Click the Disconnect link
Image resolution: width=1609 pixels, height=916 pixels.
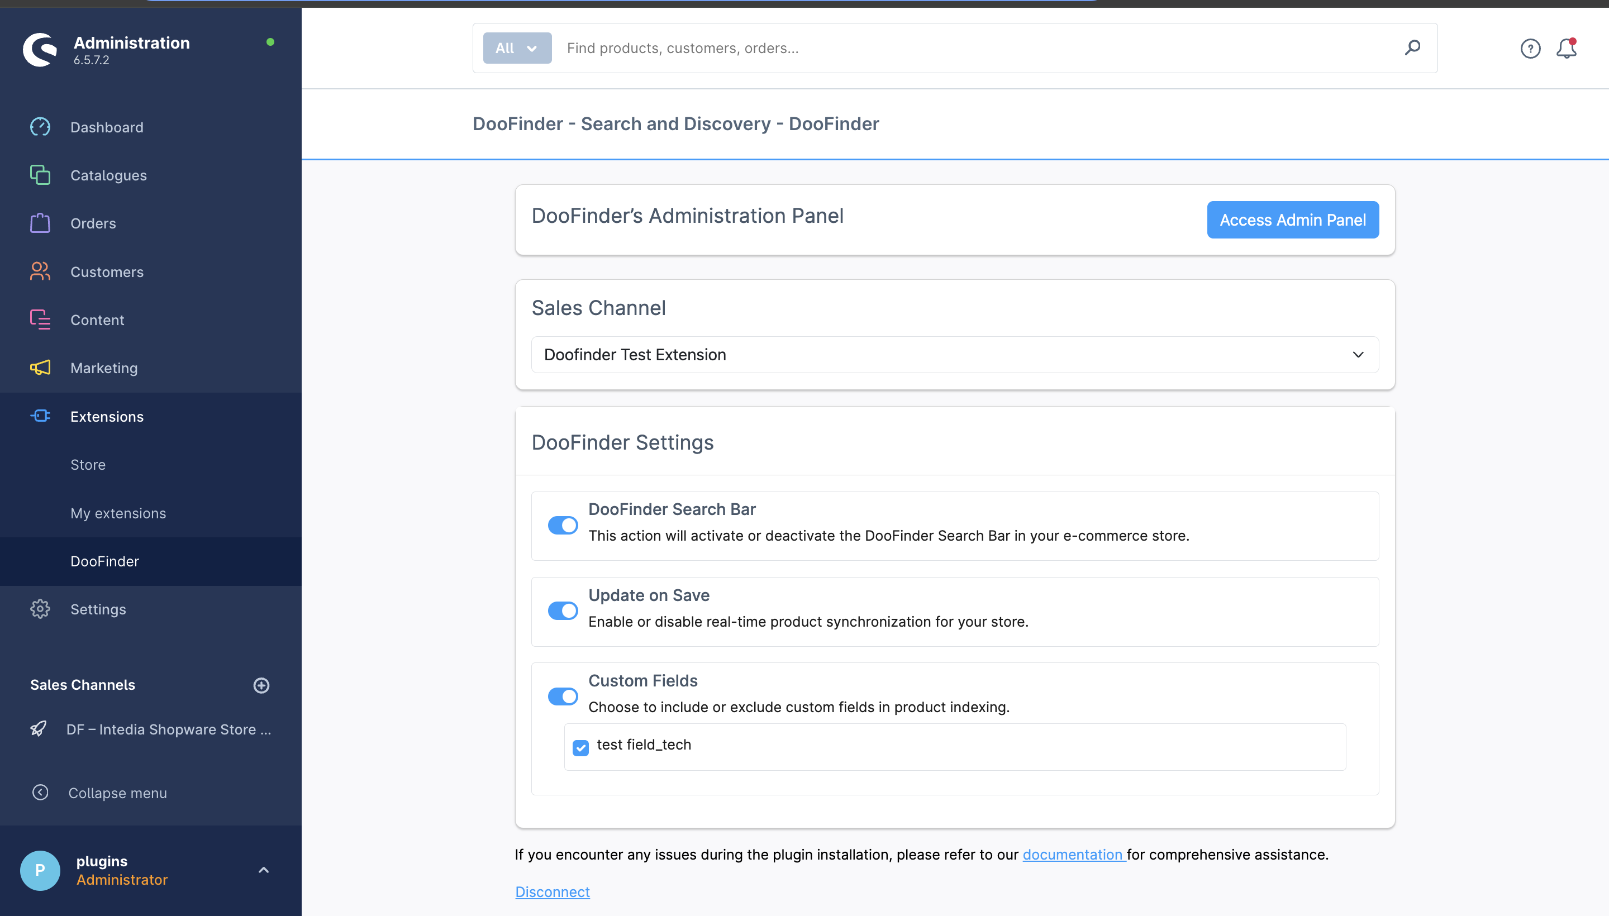coord(552,891)
